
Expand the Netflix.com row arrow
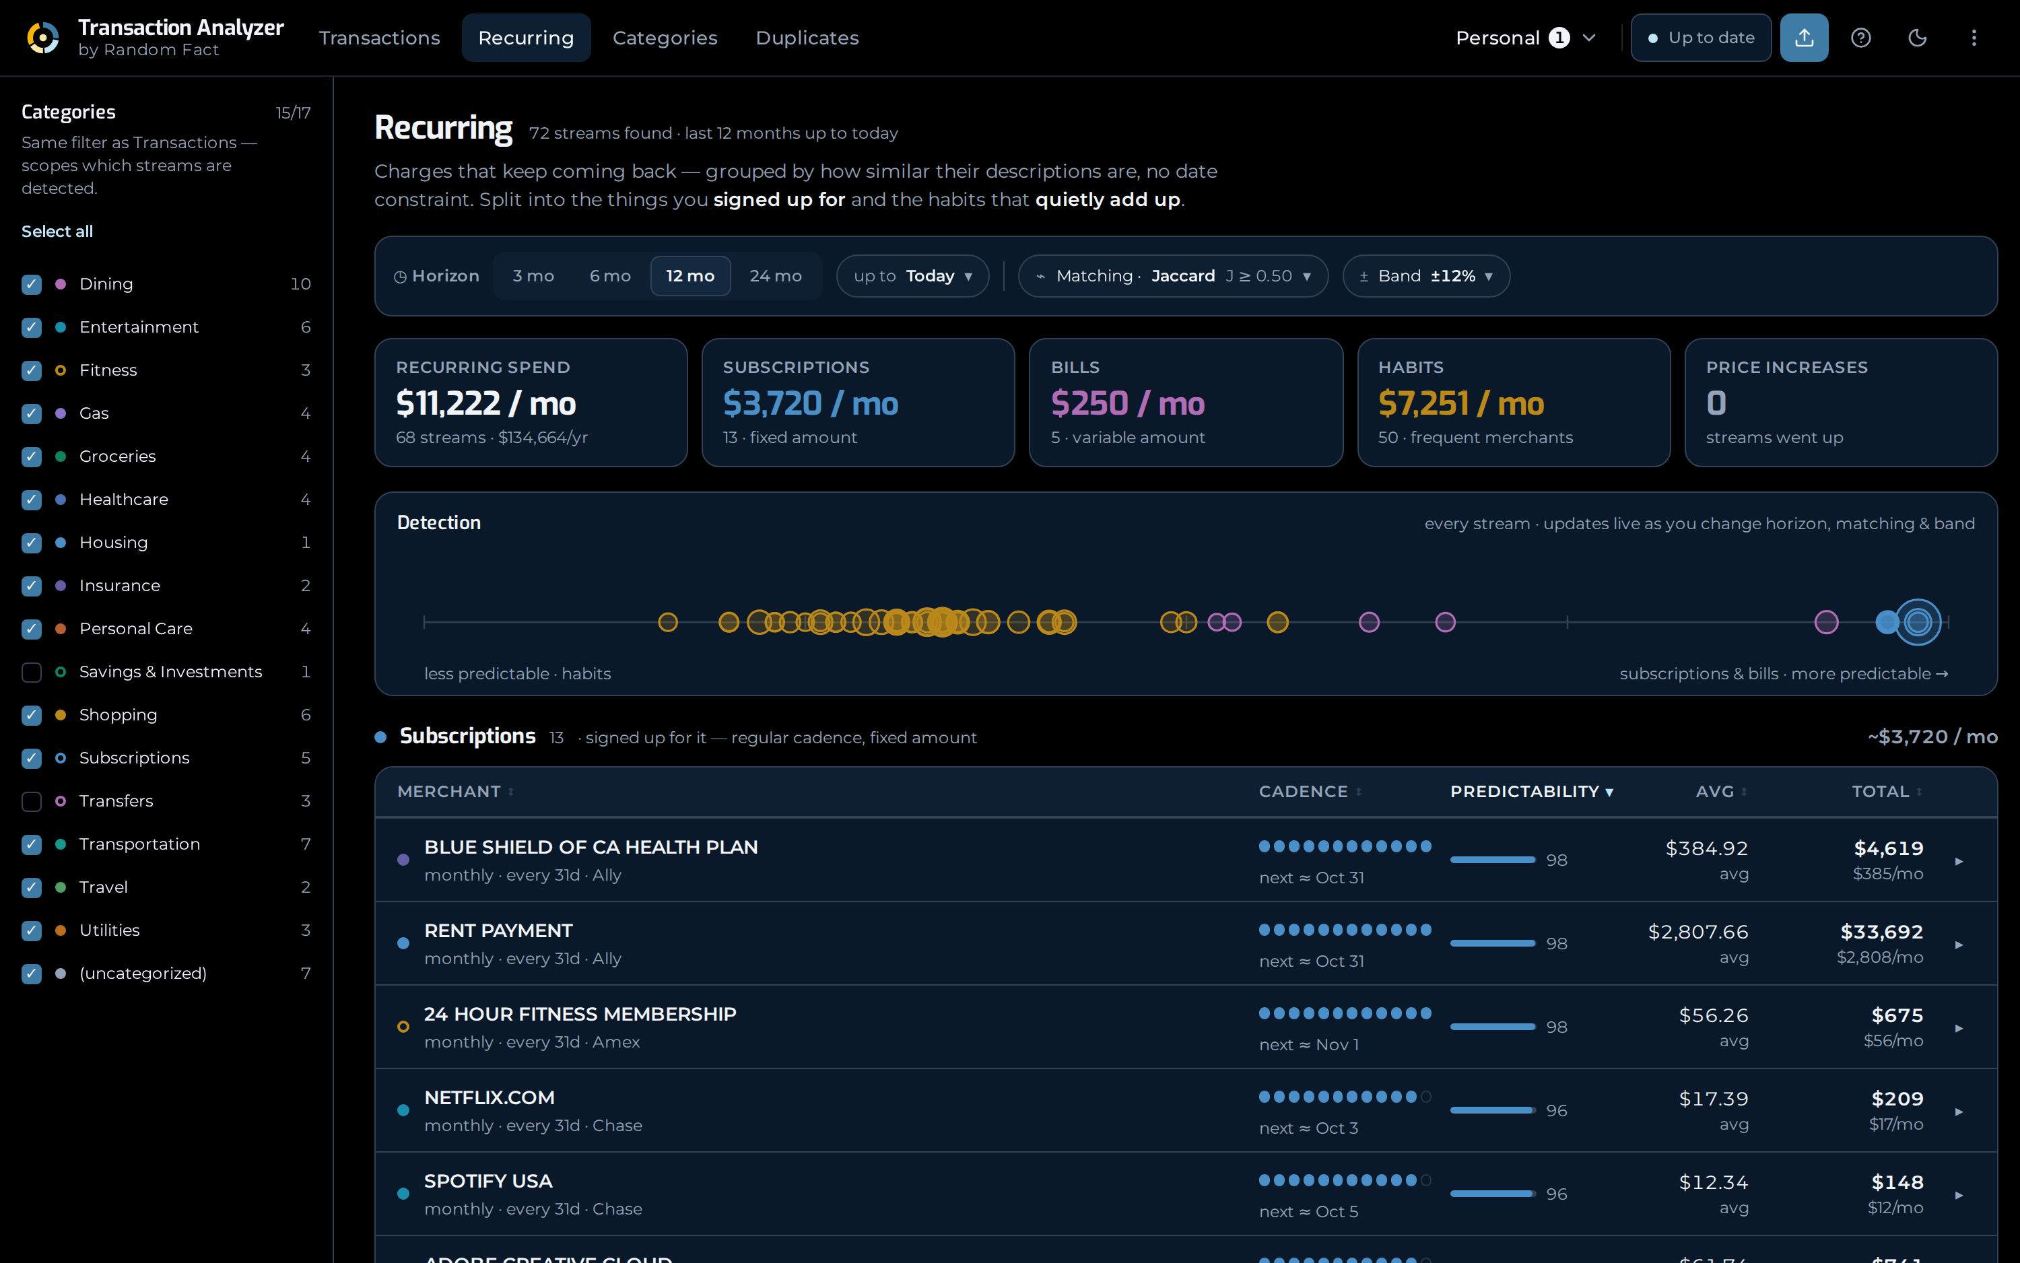[x=1959, y=1111]
